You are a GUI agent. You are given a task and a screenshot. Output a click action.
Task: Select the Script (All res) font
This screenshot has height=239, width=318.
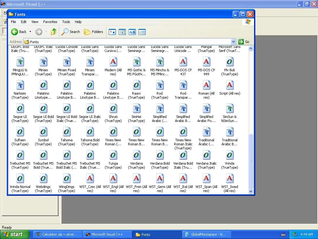click(x=229, y=88)
